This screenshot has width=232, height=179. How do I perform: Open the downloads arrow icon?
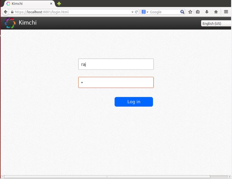pyautogui.click(x=207, y=12)
